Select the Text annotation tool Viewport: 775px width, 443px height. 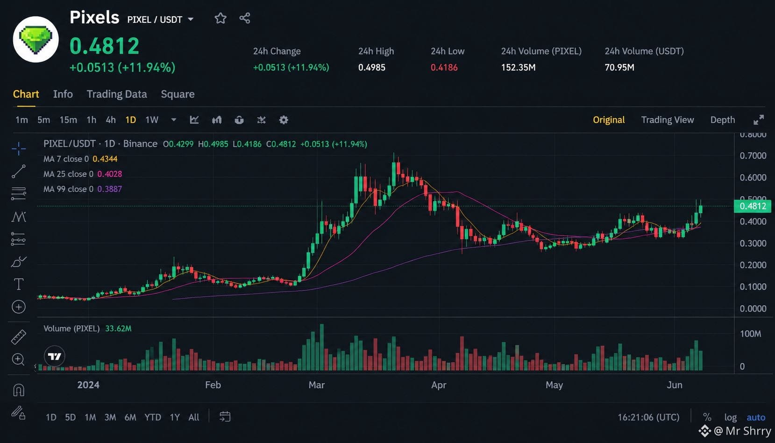tap(19, 284)
